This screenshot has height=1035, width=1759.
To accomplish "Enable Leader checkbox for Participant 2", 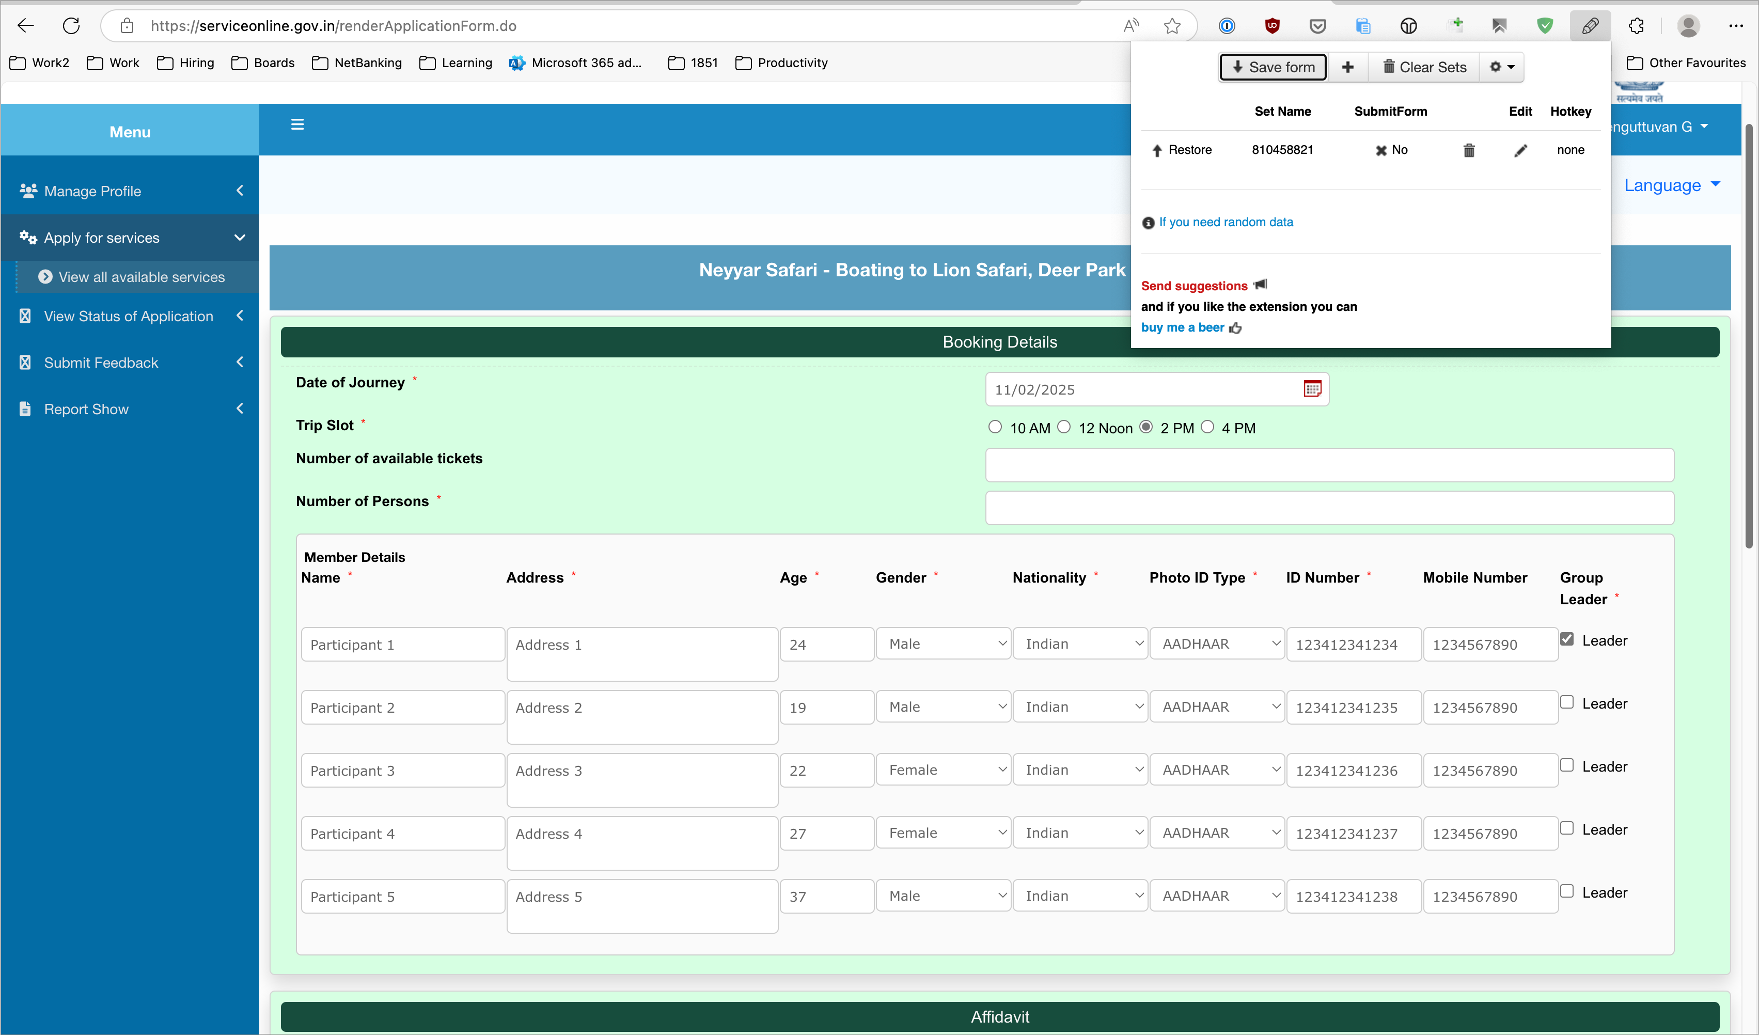I will (x=1568, y=702).
